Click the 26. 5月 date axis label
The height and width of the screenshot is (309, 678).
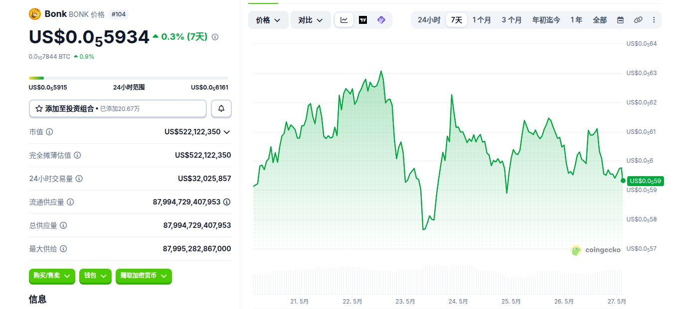(564, 302)
